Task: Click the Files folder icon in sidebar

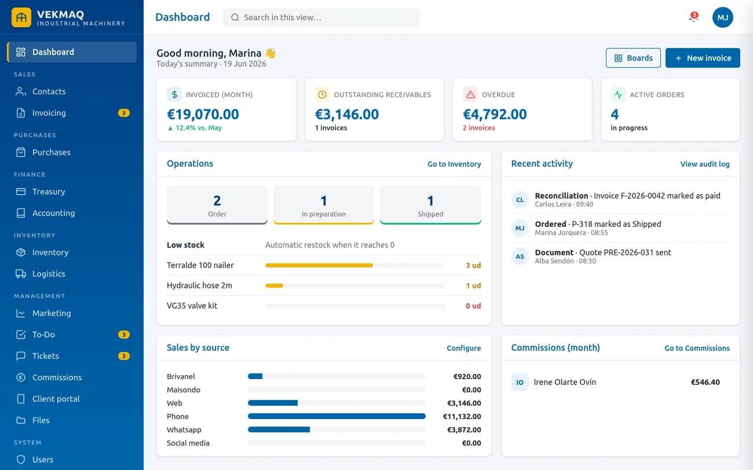Action: [x=21, y=420]
